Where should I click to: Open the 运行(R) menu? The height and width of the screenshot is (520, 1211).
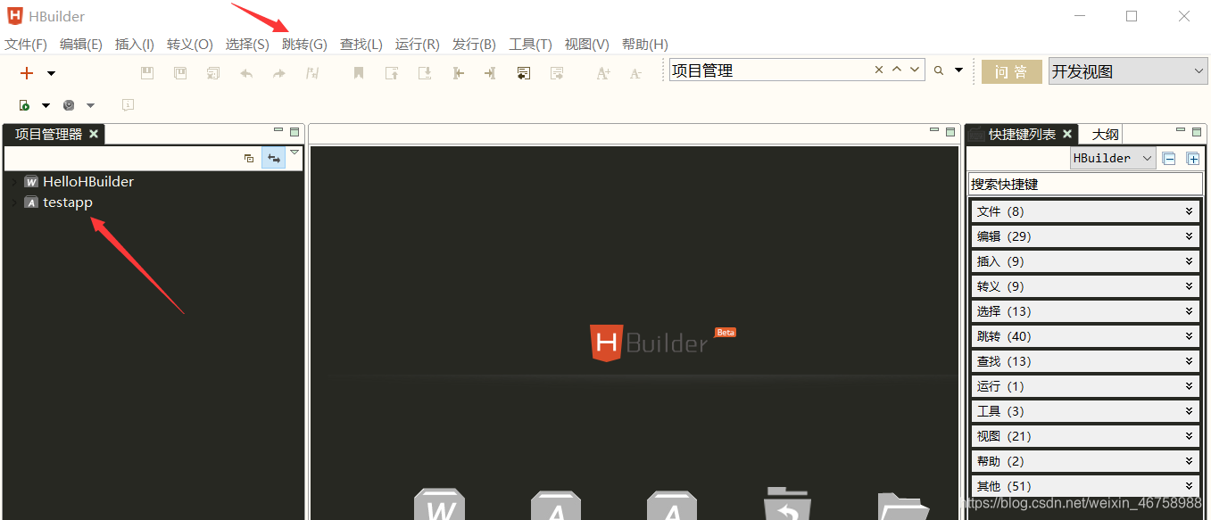pyautogui.click(x=418, y=45)
